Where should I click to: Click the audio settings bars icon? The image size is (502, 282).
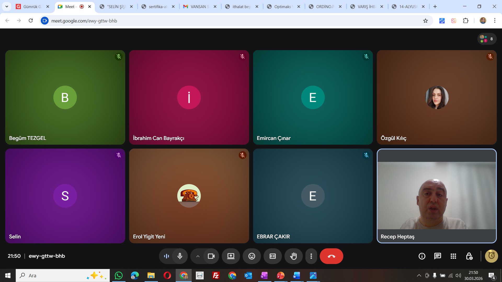click(x=166, y=256)
